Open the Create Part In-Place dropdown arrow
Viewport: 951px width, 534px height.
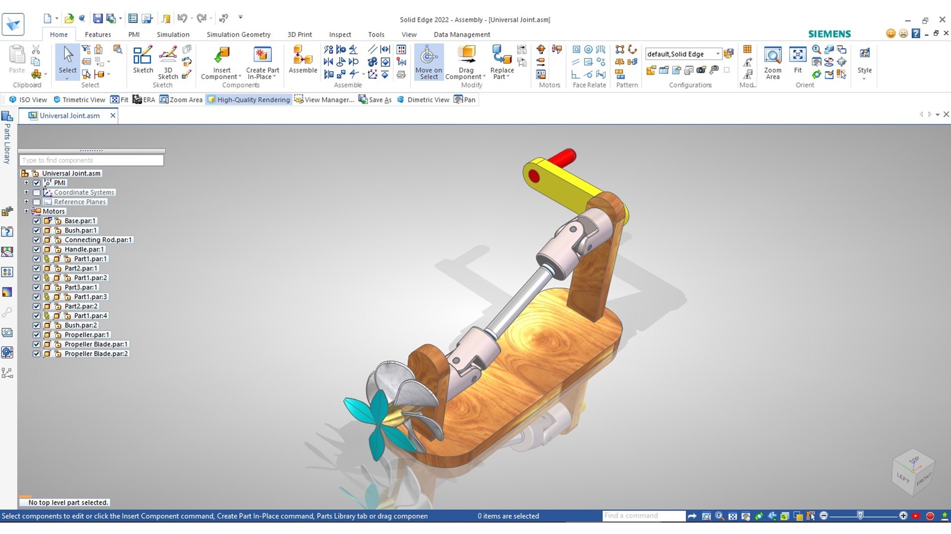(274, 77)
